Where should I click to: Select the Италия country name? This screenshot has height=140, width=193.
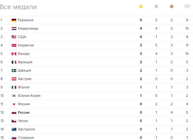tap(24, 87)
